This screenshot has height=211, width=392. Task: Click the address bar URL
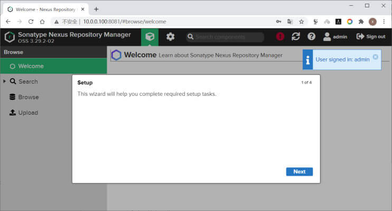(125, 22)
